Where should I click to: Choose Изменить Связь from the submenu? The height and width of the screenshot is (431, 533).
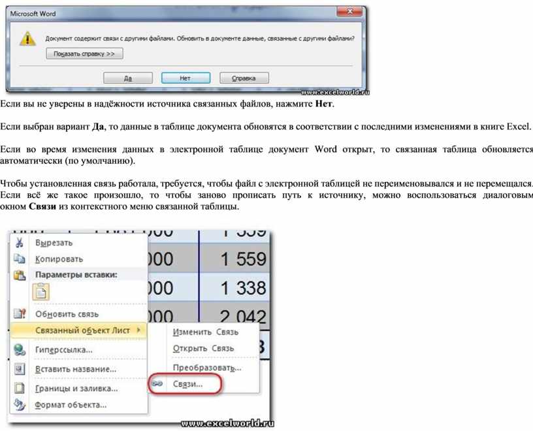(205, 332)
